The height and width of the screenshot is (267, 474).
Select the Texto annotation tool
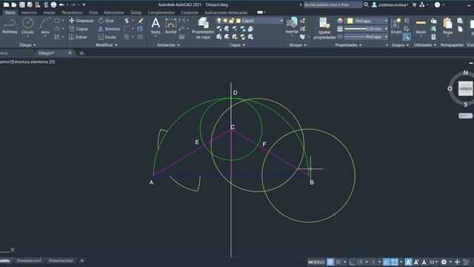point(156,26)
